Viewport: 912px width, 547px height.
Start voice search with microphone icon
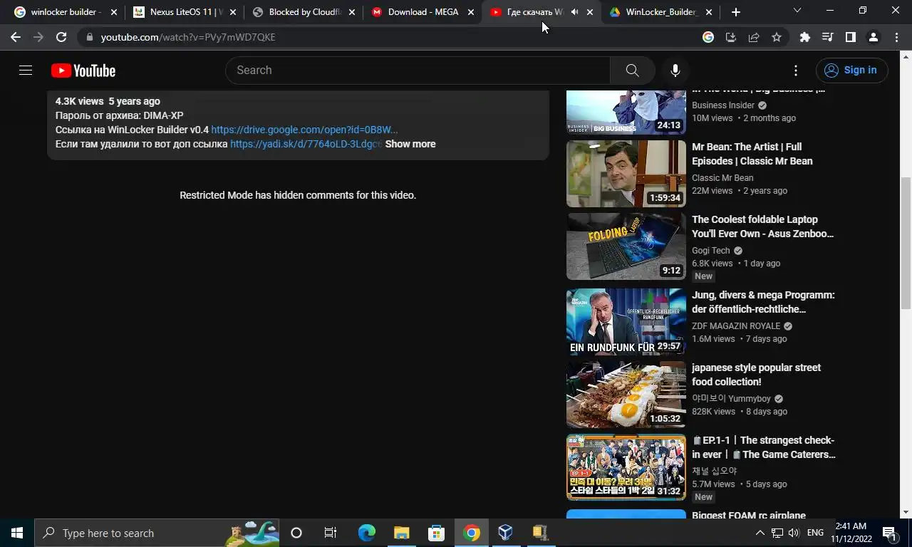coord(675,70)
